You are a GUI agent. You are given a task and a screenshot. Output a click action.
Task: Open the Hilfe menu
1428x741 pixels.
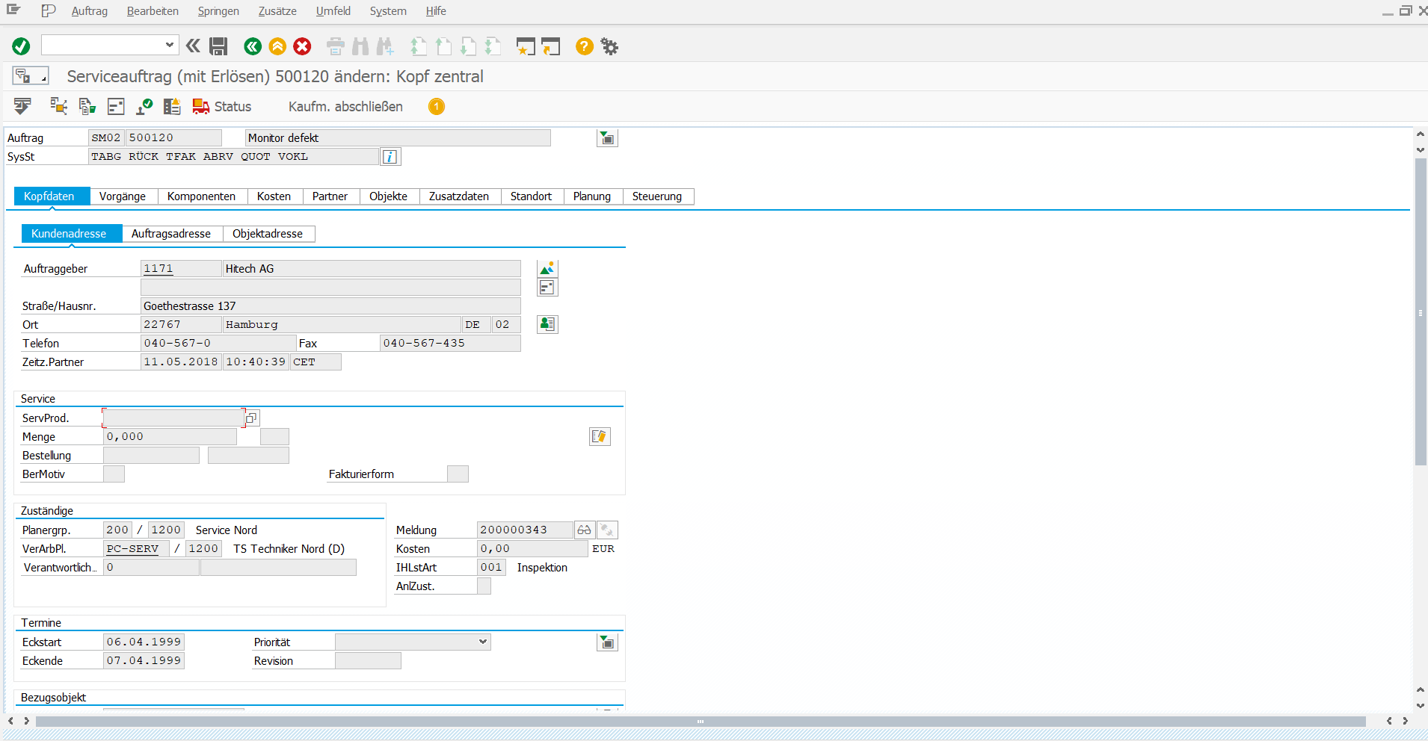pos(436,11)
